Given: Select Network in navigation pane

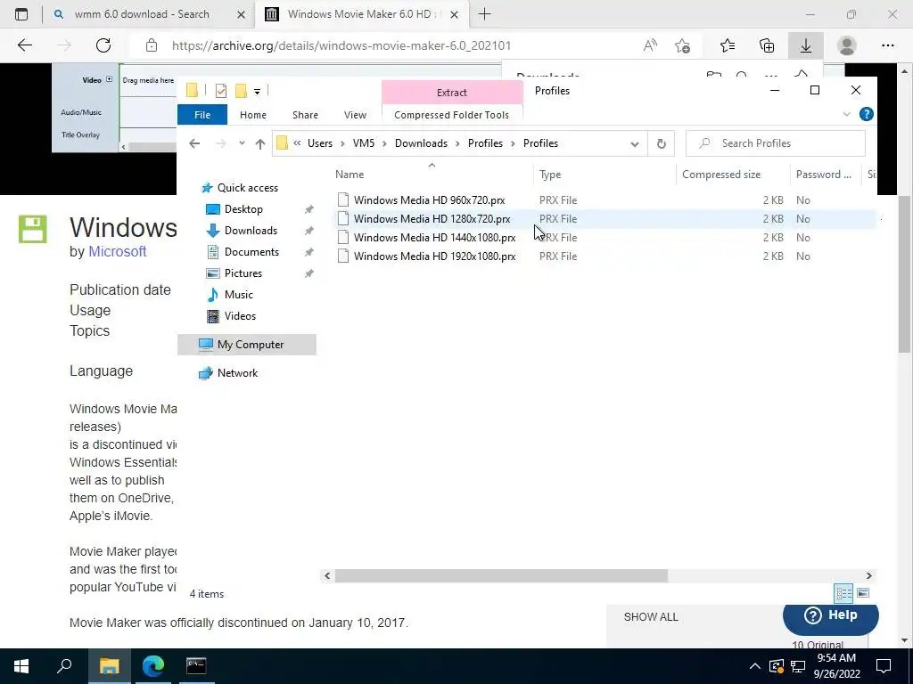Looking at the screenshot, I should (x=237, y=373).
